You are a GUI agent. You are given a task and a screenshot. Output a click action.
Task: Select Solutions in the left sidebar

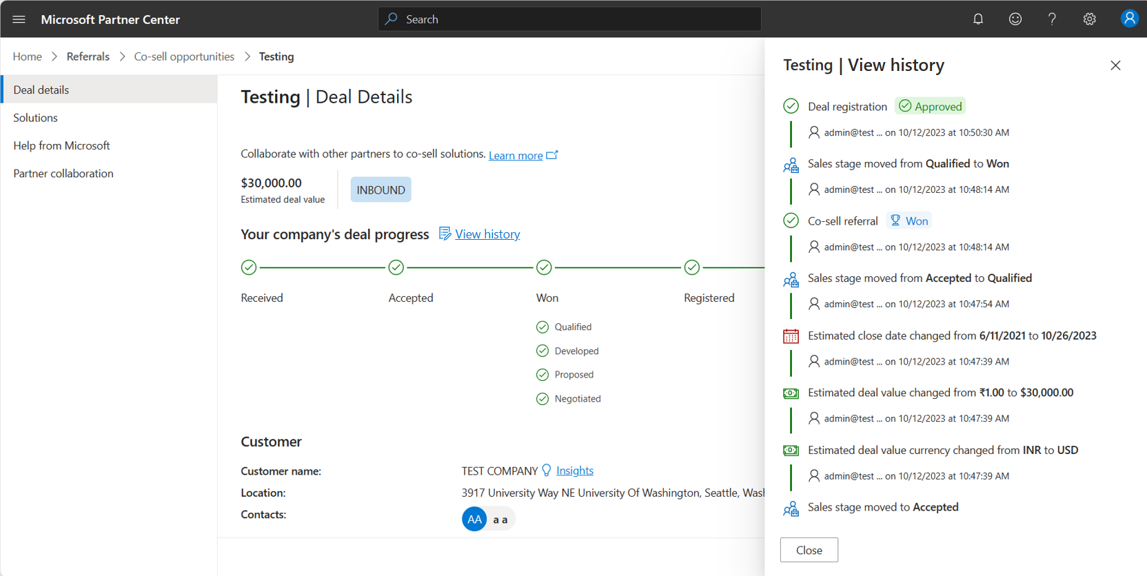pyautogui.click(x=36, y=118)
